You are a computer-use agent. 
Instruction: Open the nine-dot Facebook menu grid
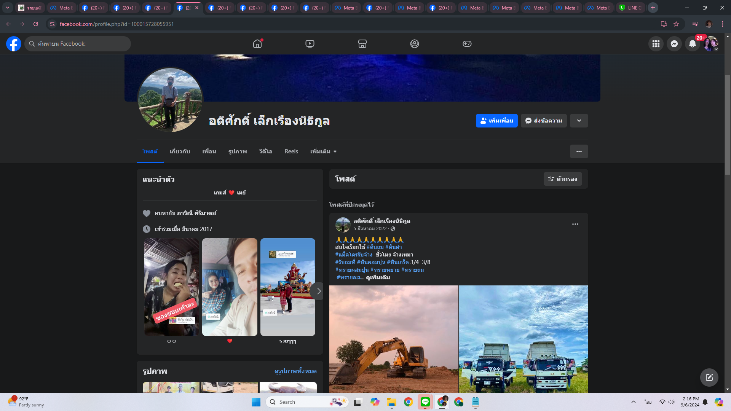click(656, 44)
